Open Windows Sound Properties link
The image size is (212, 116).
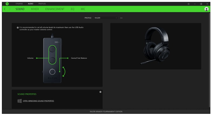coord(39,101)
